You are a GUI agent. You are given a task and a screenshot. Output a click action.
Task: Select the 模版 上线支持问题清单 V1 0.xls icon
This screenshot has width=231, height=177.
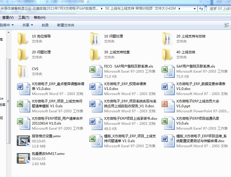[96, 141]
